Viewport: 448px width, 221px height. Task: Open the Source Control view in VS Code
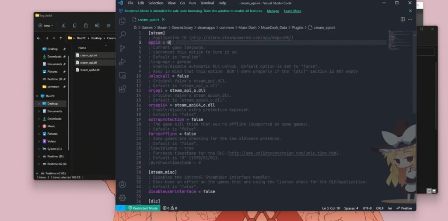(x=122, y=48)
